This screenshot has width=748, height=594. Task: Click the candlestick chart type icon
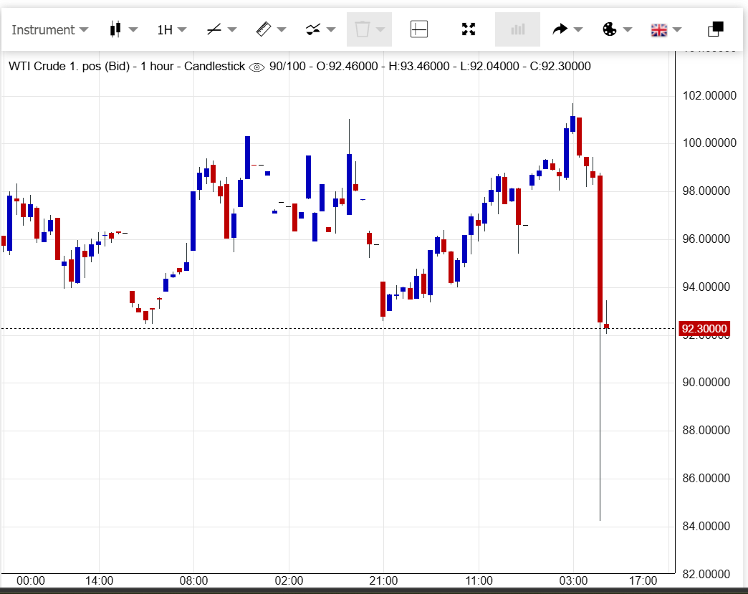pos(115,29)
